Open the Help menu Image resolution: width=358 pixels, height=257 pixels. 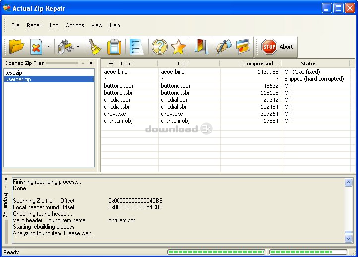click(x=115, y=25)
